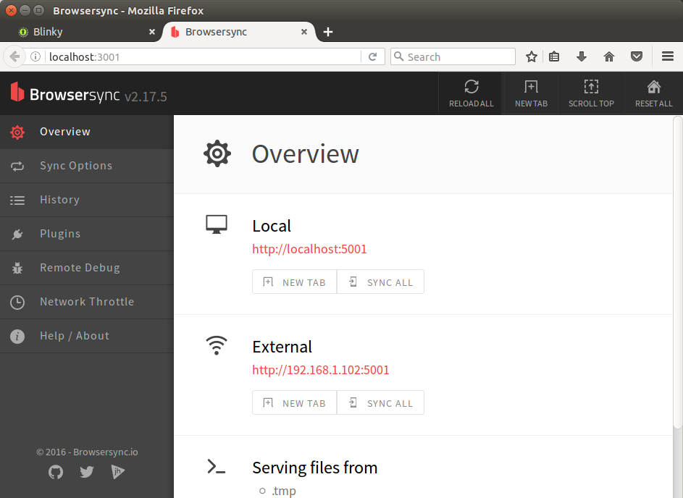The width and height of the screenshot is (683, 498).
Task: Reload the page with the address bar reload icon
Action: coord(373,57)
